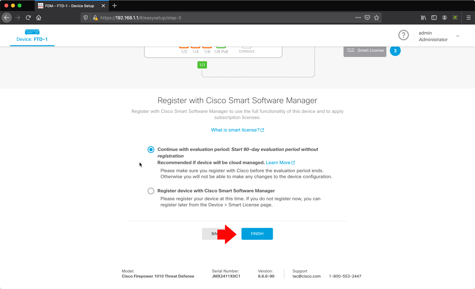Click the browser reload icon
Viewport: 475px width, 289px height.
(x=28, y=17)
